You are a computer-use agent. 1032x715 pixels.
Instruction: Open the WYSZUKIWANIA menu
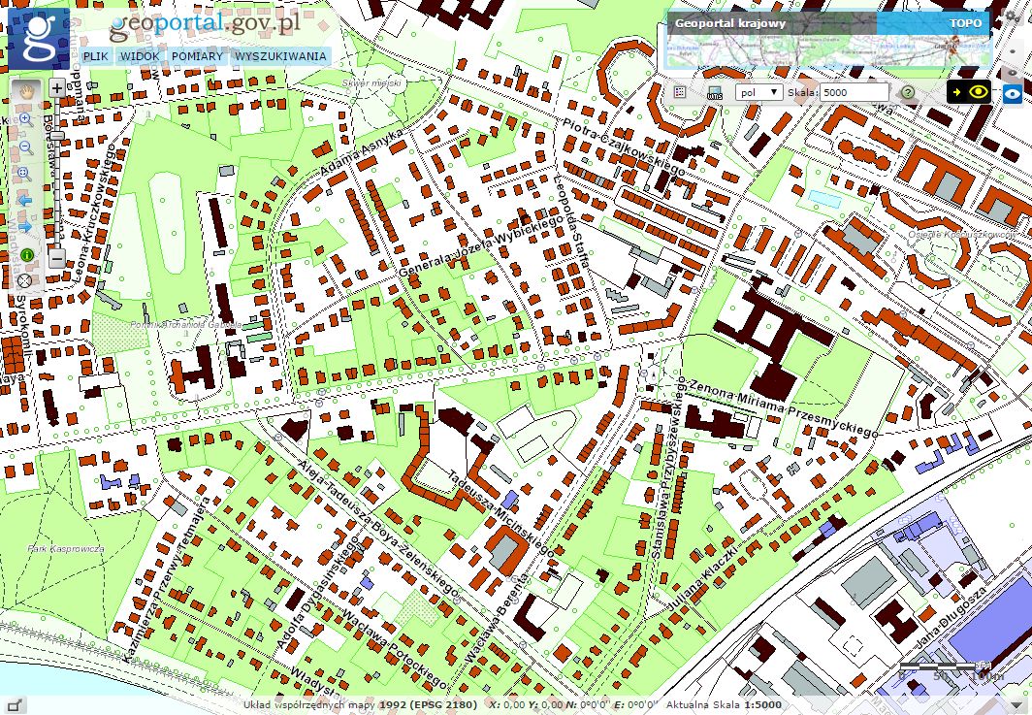pyautogui.click(x=280, y=56)
